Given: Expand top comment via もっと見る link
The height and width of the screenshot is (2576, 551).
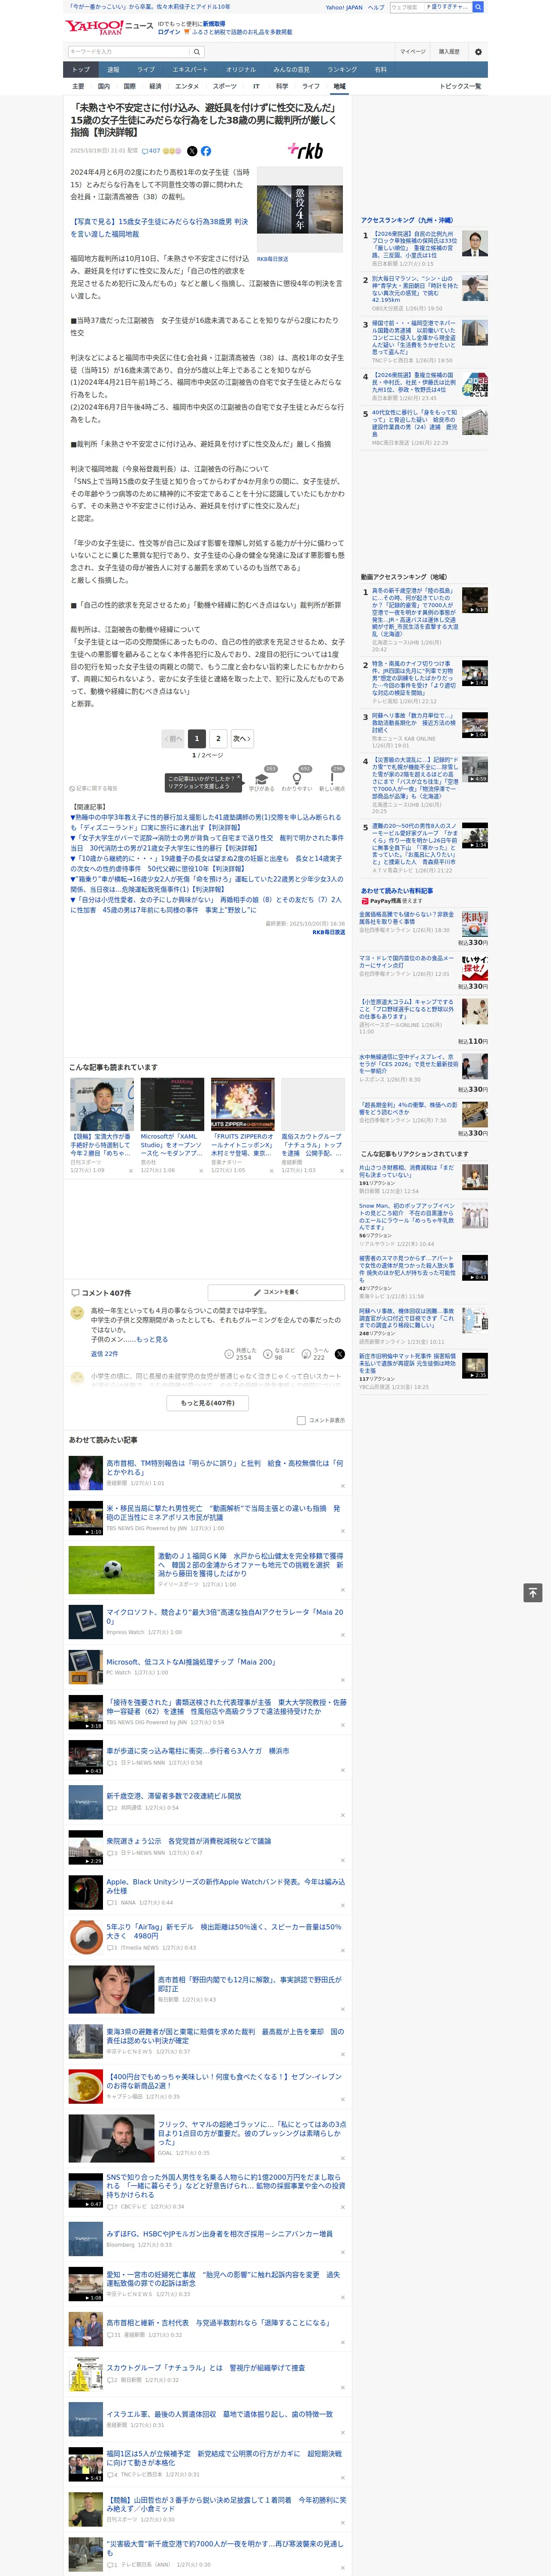Looking at the screenshot, I should (151, 1339).
